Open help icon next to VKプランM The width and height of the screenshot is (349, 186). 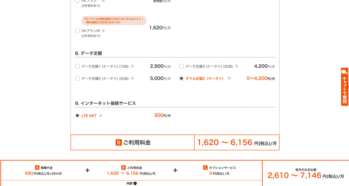point(103,31)
